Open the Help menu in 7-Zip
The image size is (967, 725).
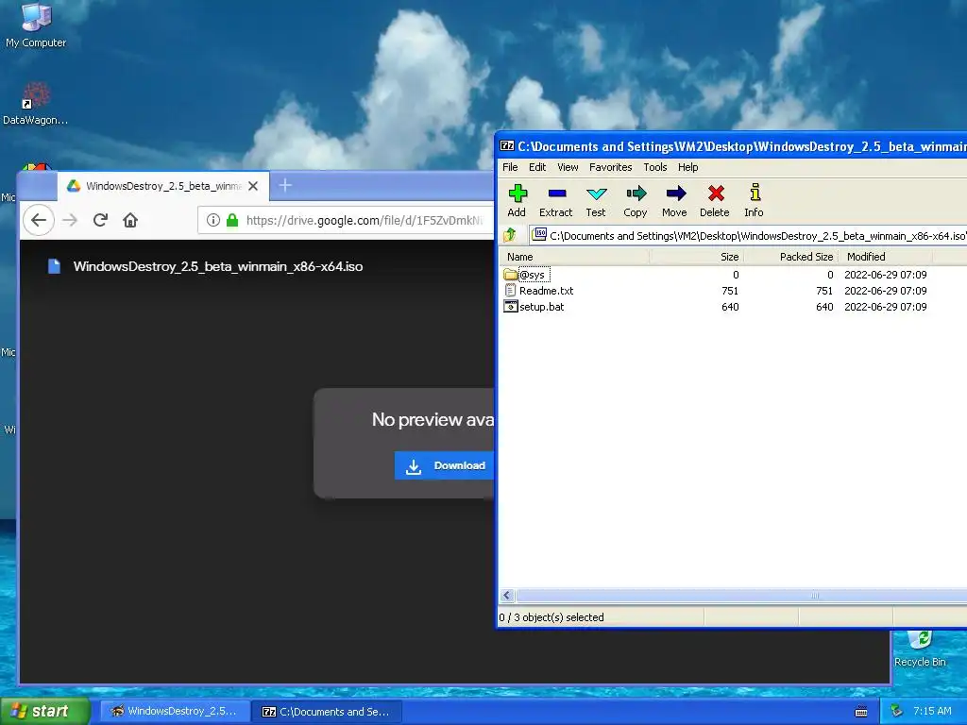(x=688, y=167)
